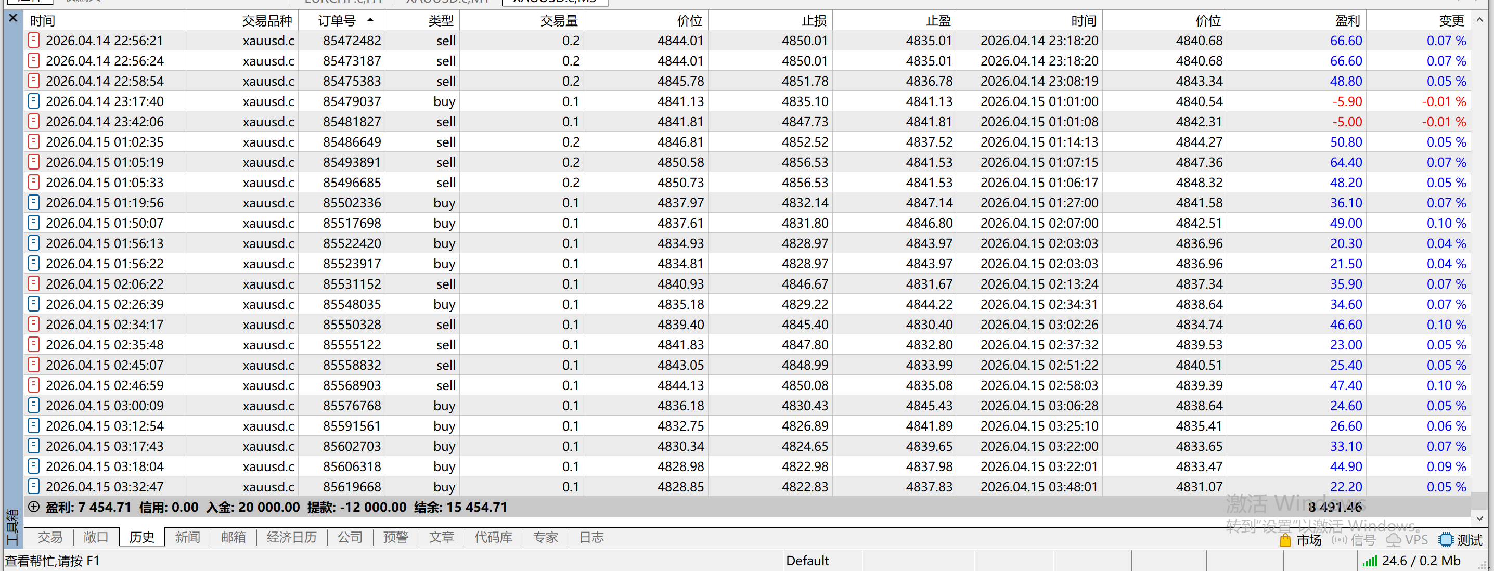Viewport: 1494px width, 571px height.
Task: Click sell order icon for order 85493891
Action: [34, 162]
